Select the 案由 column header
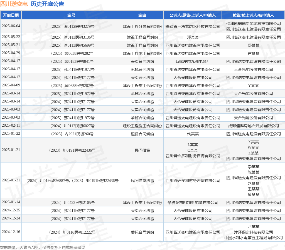This screenshot has width=285, height=250. point(142,15)
